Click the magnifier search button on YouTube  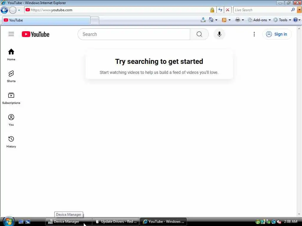click(199, 34)
